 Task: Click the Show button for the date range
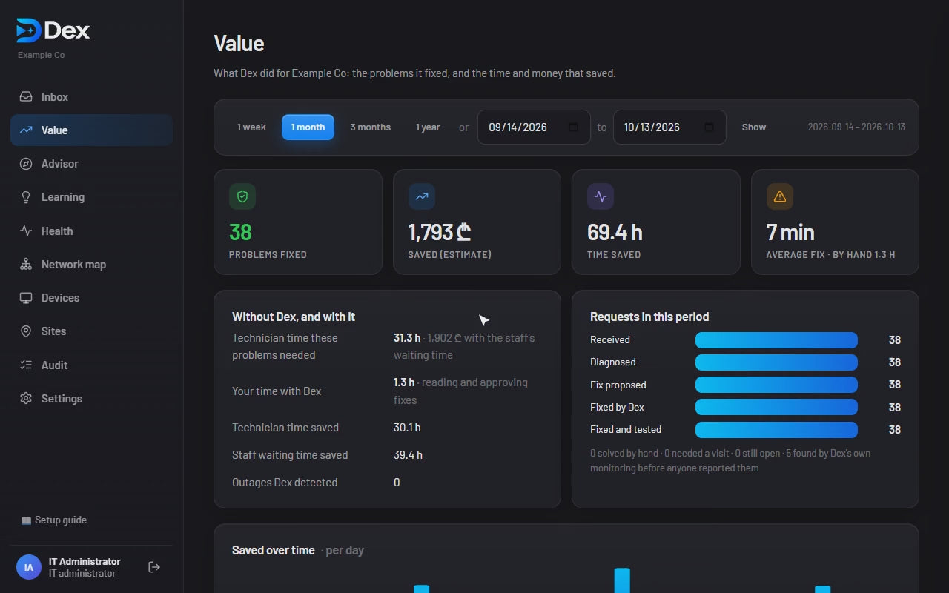(x=753, y=127)
